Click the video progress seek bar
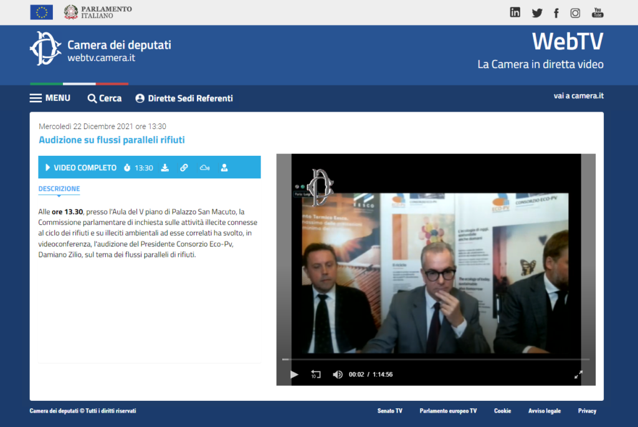 [436, 360]
